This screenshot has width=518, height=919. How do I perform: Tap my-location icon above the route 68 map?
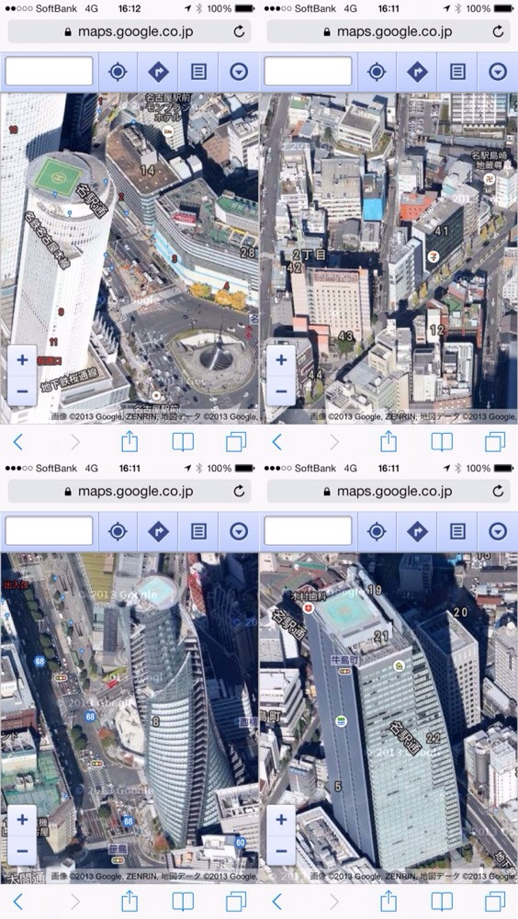118,531
